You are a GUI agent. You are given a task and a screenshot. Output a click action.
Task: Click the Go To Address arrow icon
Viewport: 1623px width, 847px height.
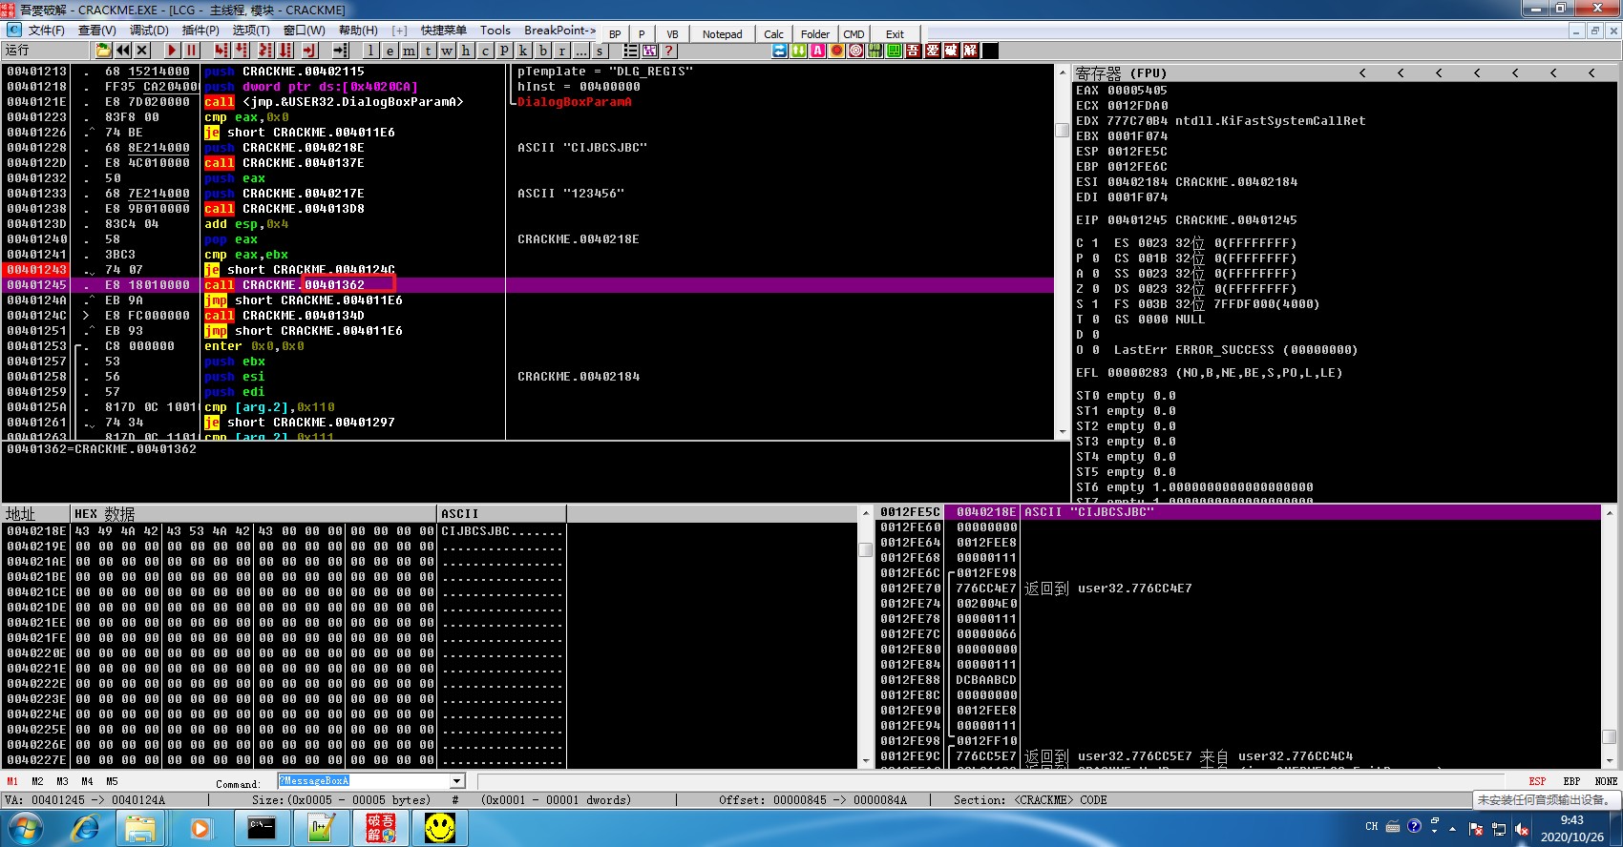click(x=340, y=51)
